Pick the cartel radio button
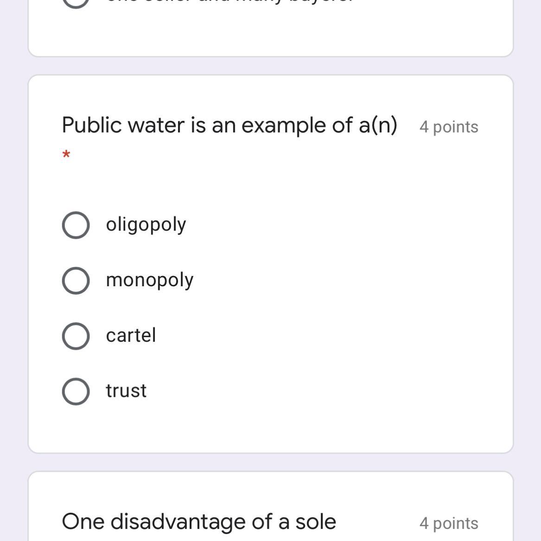This screenshot has height=541, width=541. coord(76,336)
